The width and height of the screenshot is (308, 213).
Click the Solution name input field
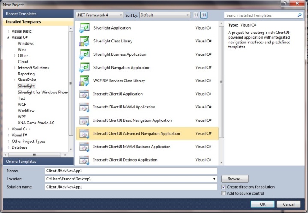[x=131, y=187]
